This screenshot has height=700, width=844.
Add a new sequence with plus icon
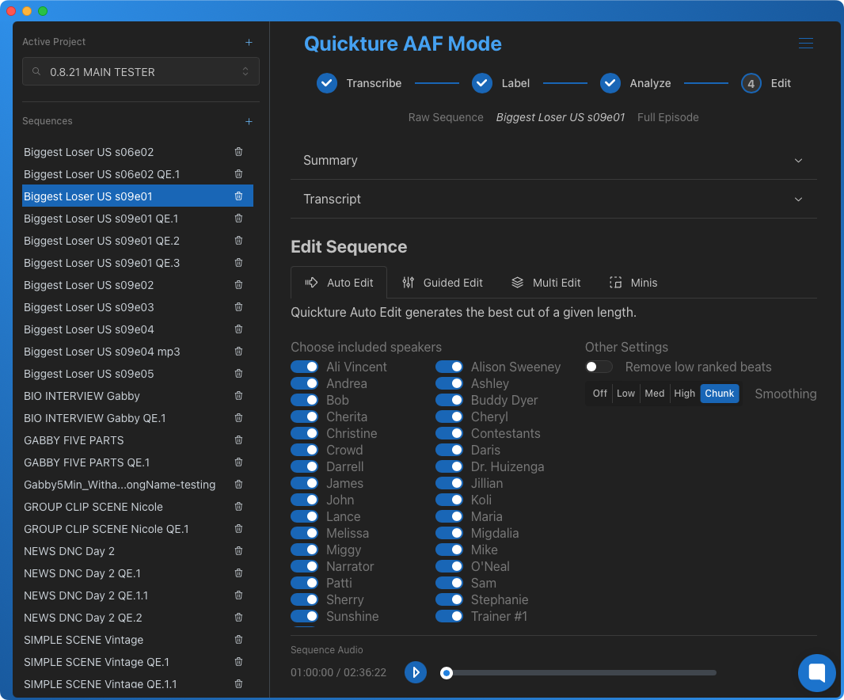[x=249, y=121]
